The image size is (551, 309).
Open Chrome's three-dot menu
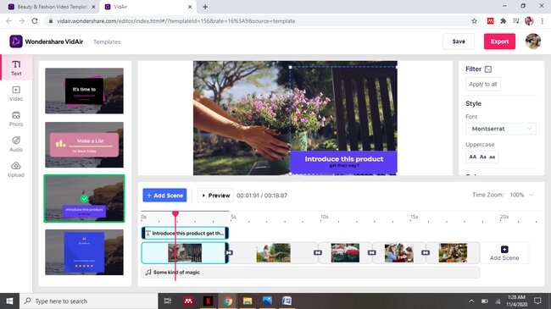coord(543,21)
